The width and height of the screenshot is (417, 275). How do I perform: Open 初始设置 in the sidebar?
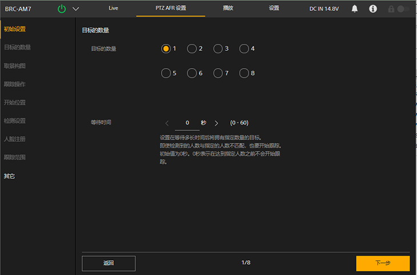pyautogui.click(x=15, y=29)
